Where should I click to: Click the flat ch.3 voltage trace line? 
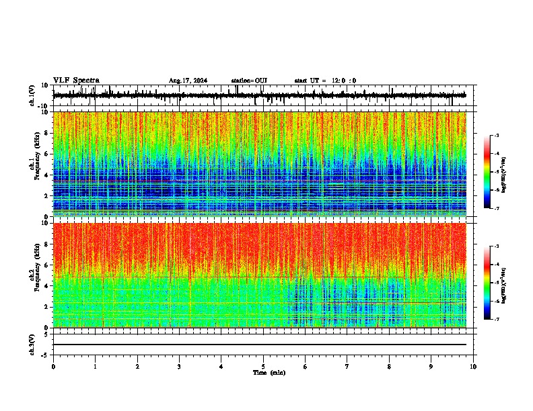tap(260, 345)
